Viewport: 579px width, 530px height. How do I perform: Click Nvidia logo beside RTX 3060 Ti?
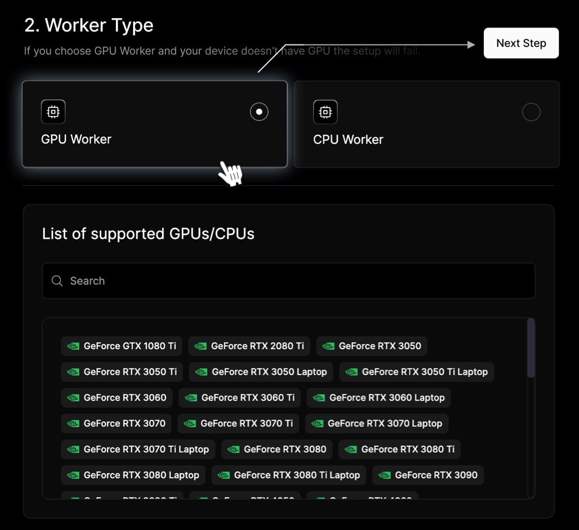(191, 398)
